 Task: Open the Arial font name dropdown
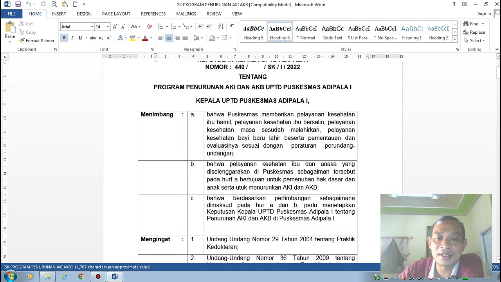92,27
